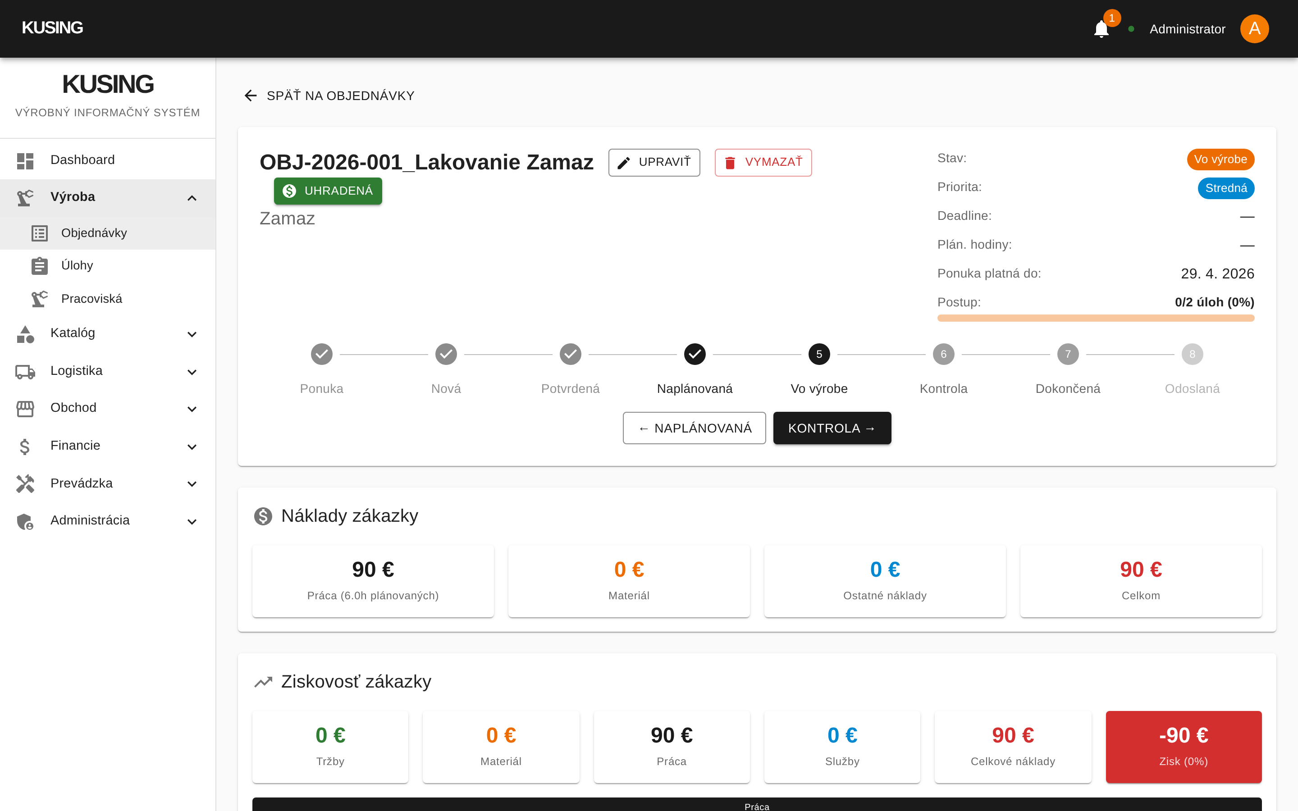This screenshot has width=1298, height=811.
Task: Expand the Katalóg menu chevron
Action: click(192, 334)
